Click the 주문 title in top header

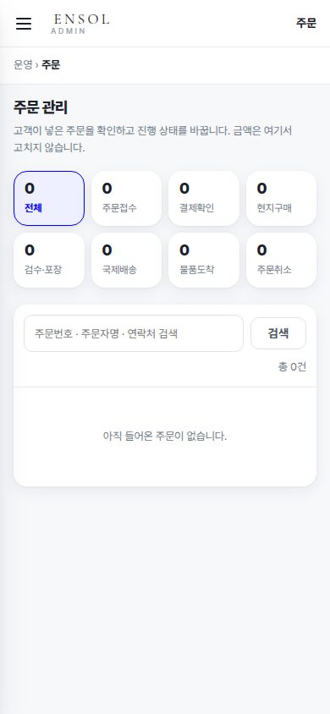pyautogui.click(x=305, y=23)
